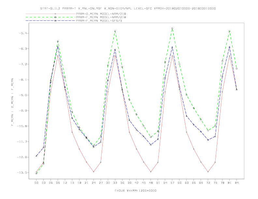Click x-axis tick label 00
Viewport: 258px width, 199px height.
tap(36, 183)
